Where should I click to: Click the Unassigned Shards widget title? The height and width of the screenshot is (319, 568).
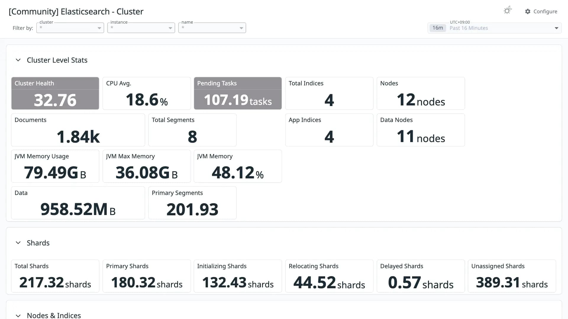click(x=498, y=266)
